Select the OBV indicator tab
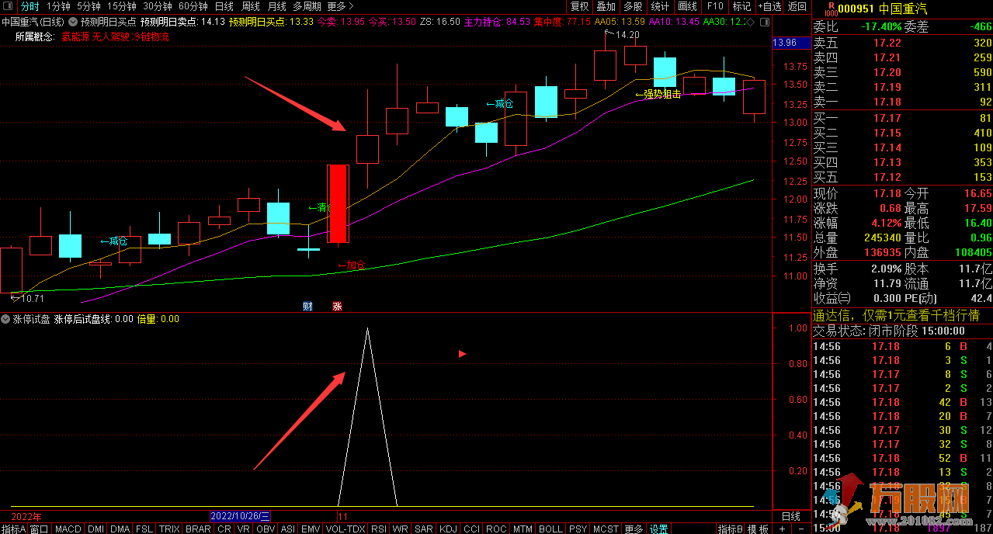Image resolution: width=993 pixels, height=534 pixels. [266, 529]
